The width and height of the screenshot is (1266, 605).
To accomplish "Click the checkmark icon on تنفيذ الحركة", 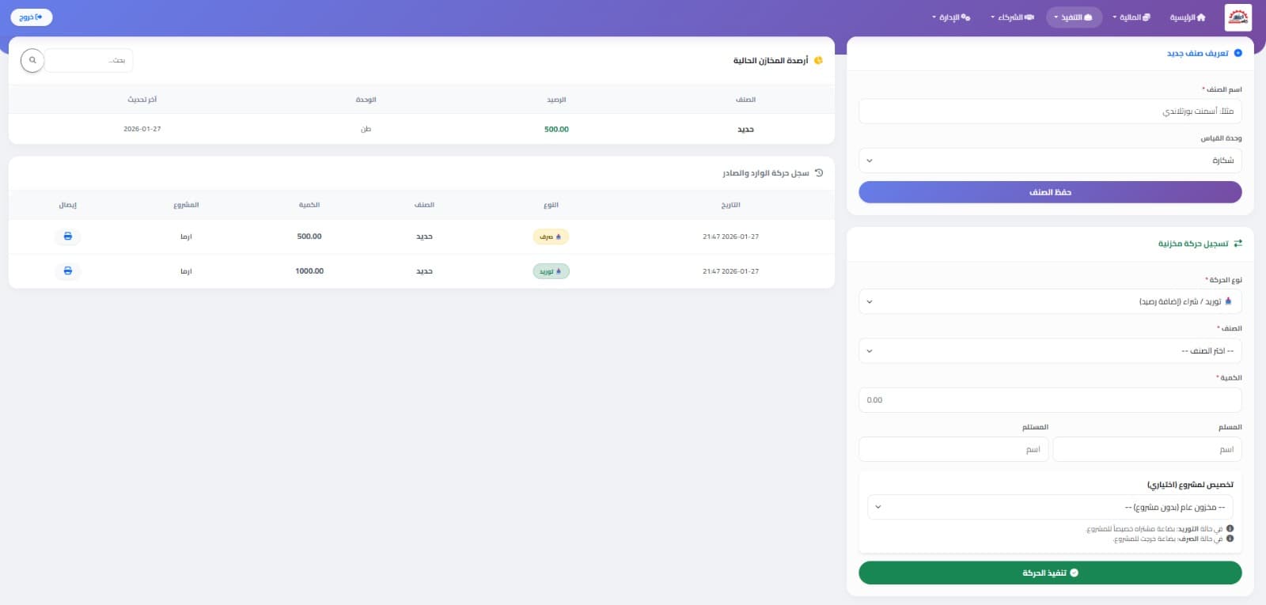I will click(1074, 573).
